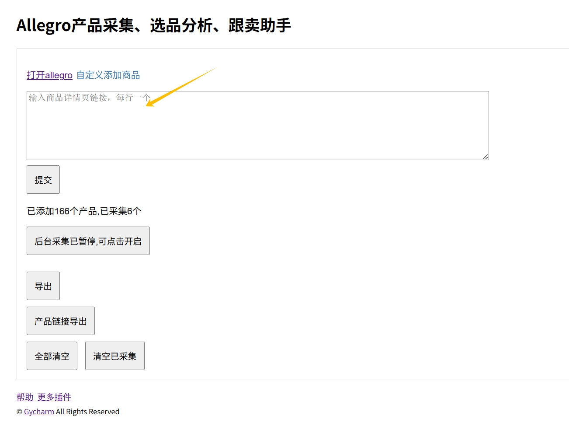Open the 打开allegro link
Viewport: 569px width, 423px height.
[x=49, y=75]
